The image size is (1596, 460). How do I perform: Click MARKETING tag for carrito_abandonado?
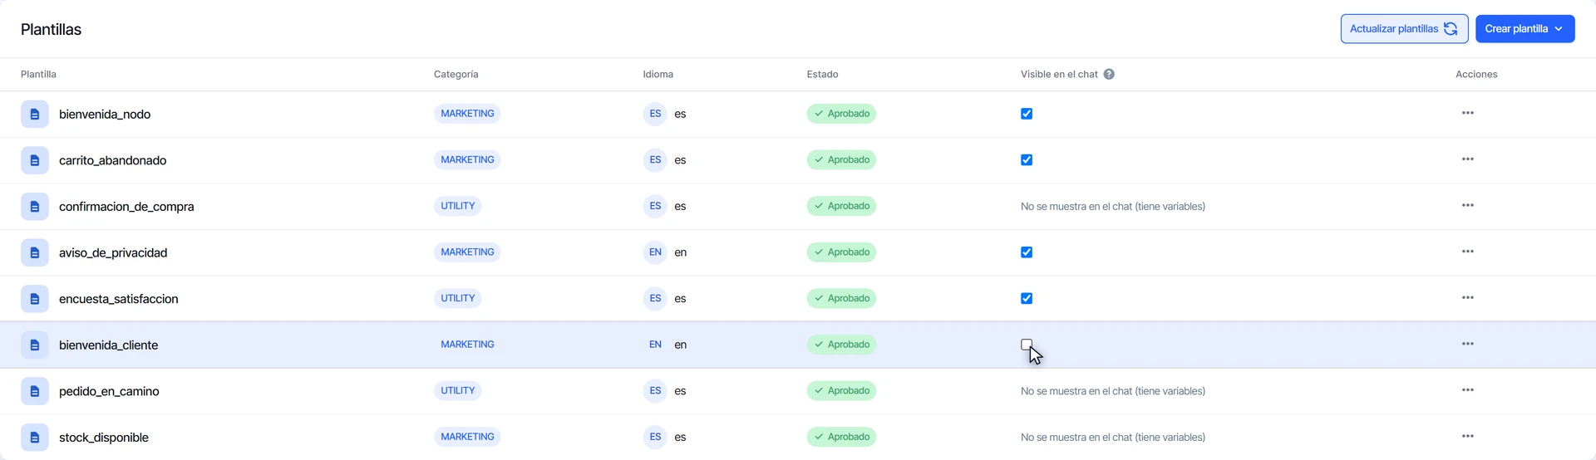(x=467, y=159)
